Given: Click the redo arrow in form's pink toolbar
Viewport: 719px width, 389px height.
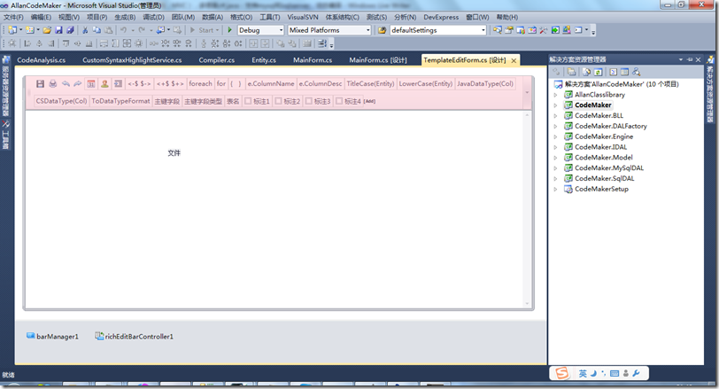Looking at the screenshot, I should tap(78, 83).
